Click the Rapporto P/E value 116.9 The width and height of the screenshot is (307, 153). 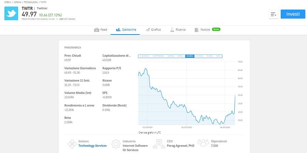(x=106, y=73)
